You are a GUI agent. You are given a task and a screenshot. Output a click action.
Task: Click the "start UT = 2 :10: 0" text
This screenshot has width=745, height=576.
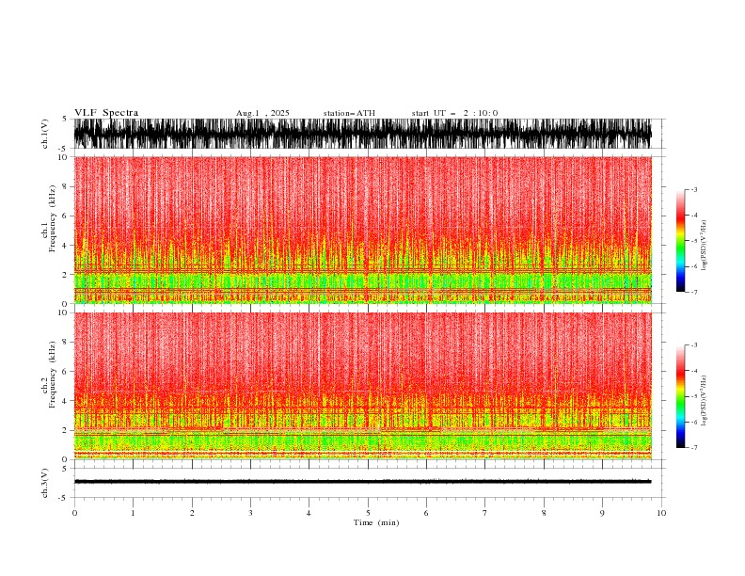point(454,113)
